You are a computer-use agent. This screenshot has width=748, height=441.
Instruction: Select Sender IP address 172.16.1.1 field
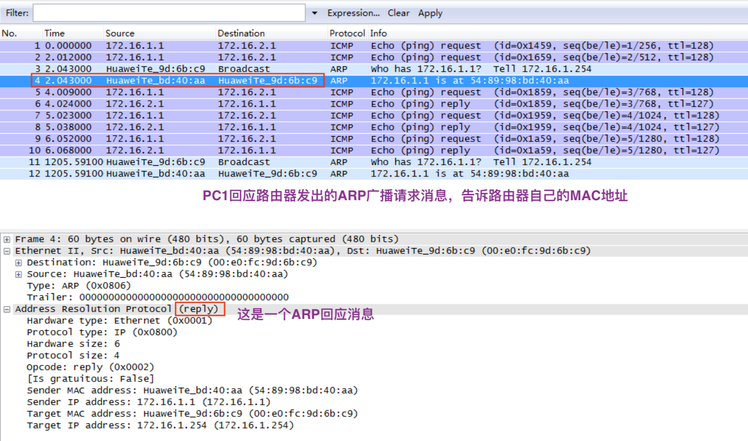pyautogui.click(x=148, y=402)
